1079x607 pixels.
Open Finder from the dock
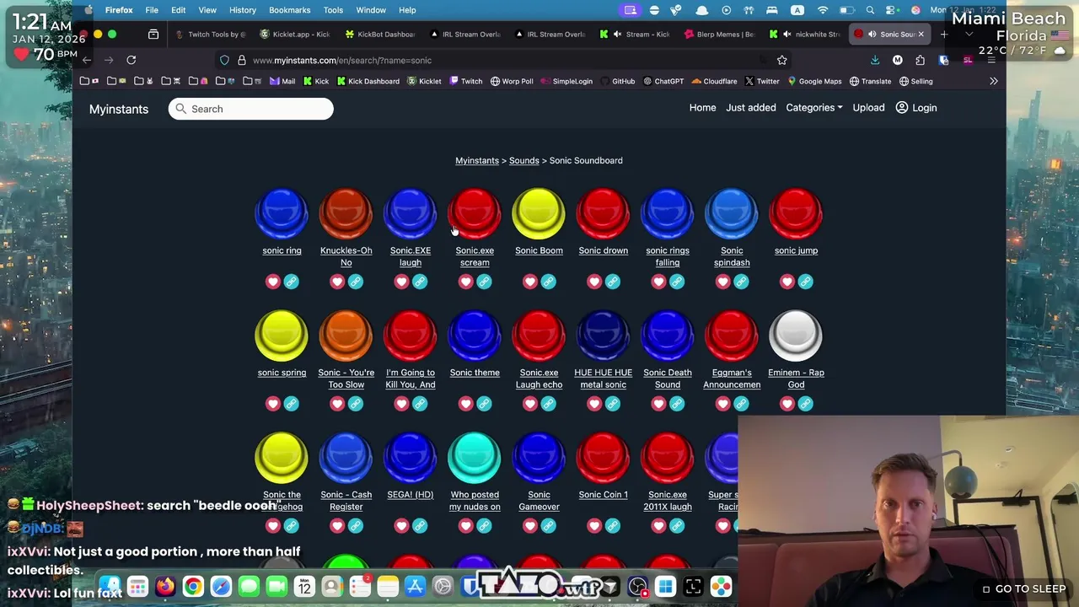[110, 586]
